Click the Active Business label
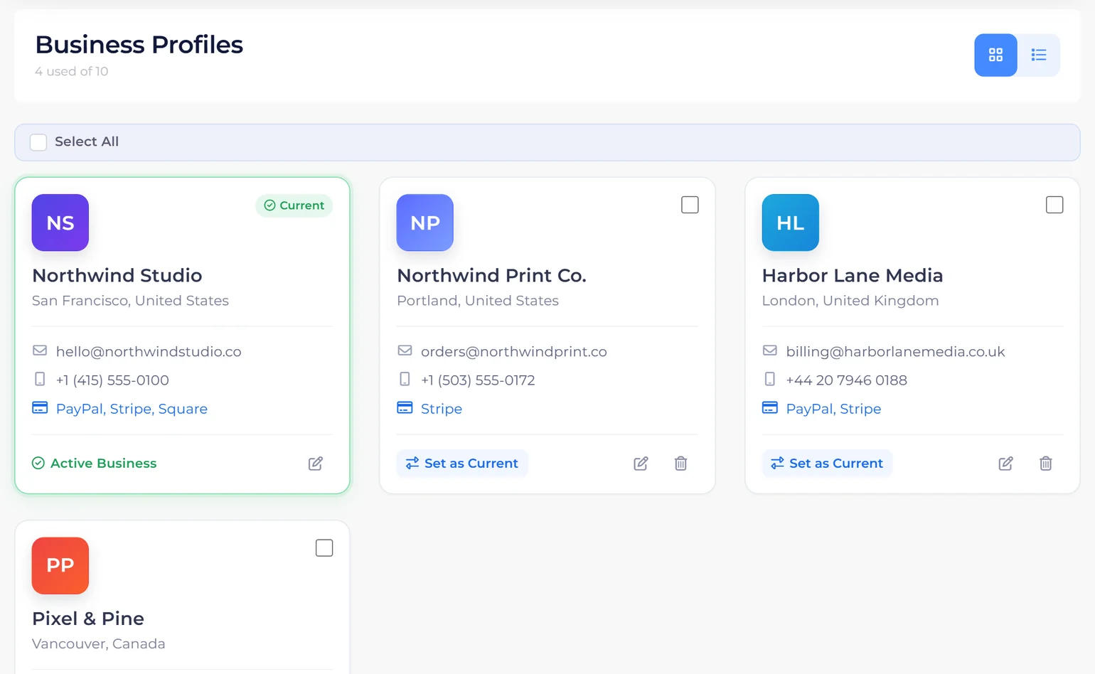Viewport: 1095px width, 674px height. click(x=104, y=464)
